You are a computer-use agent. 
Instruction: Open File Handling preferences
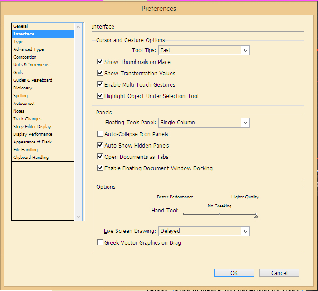pos(43,149)
